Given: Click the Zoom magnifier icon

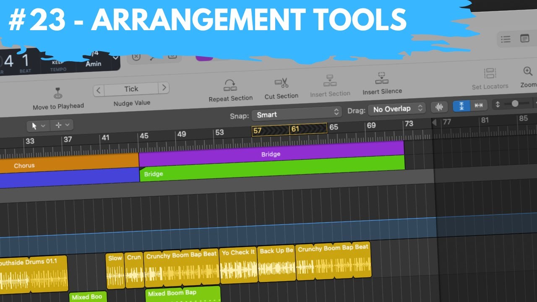Looking at the screenshot, I should [x=528, y=71].
